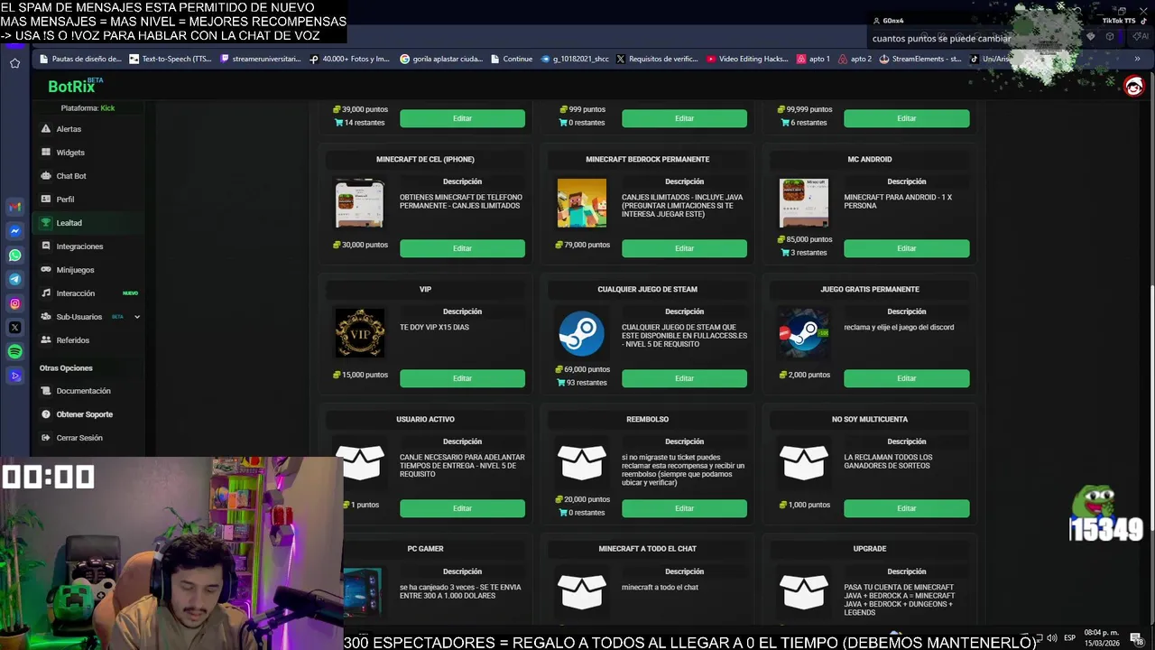Open Gmail in the browser sidebar
Screen dimensions: 1155x650
(x=14, y=207)
